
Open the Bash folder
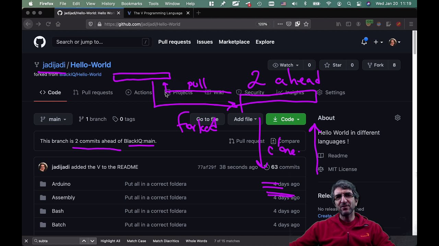coord(58,211)
